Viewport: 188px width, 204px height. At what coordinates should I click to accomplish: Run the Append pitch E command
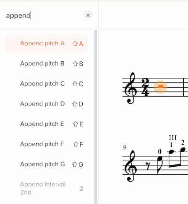[x=47, y=124]
